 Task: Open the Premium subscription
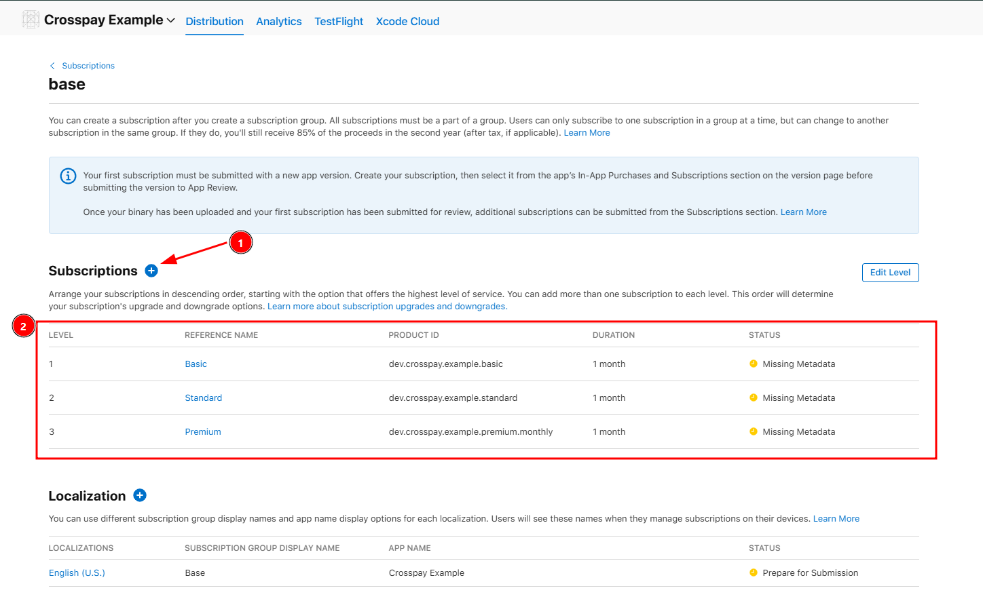203,432
